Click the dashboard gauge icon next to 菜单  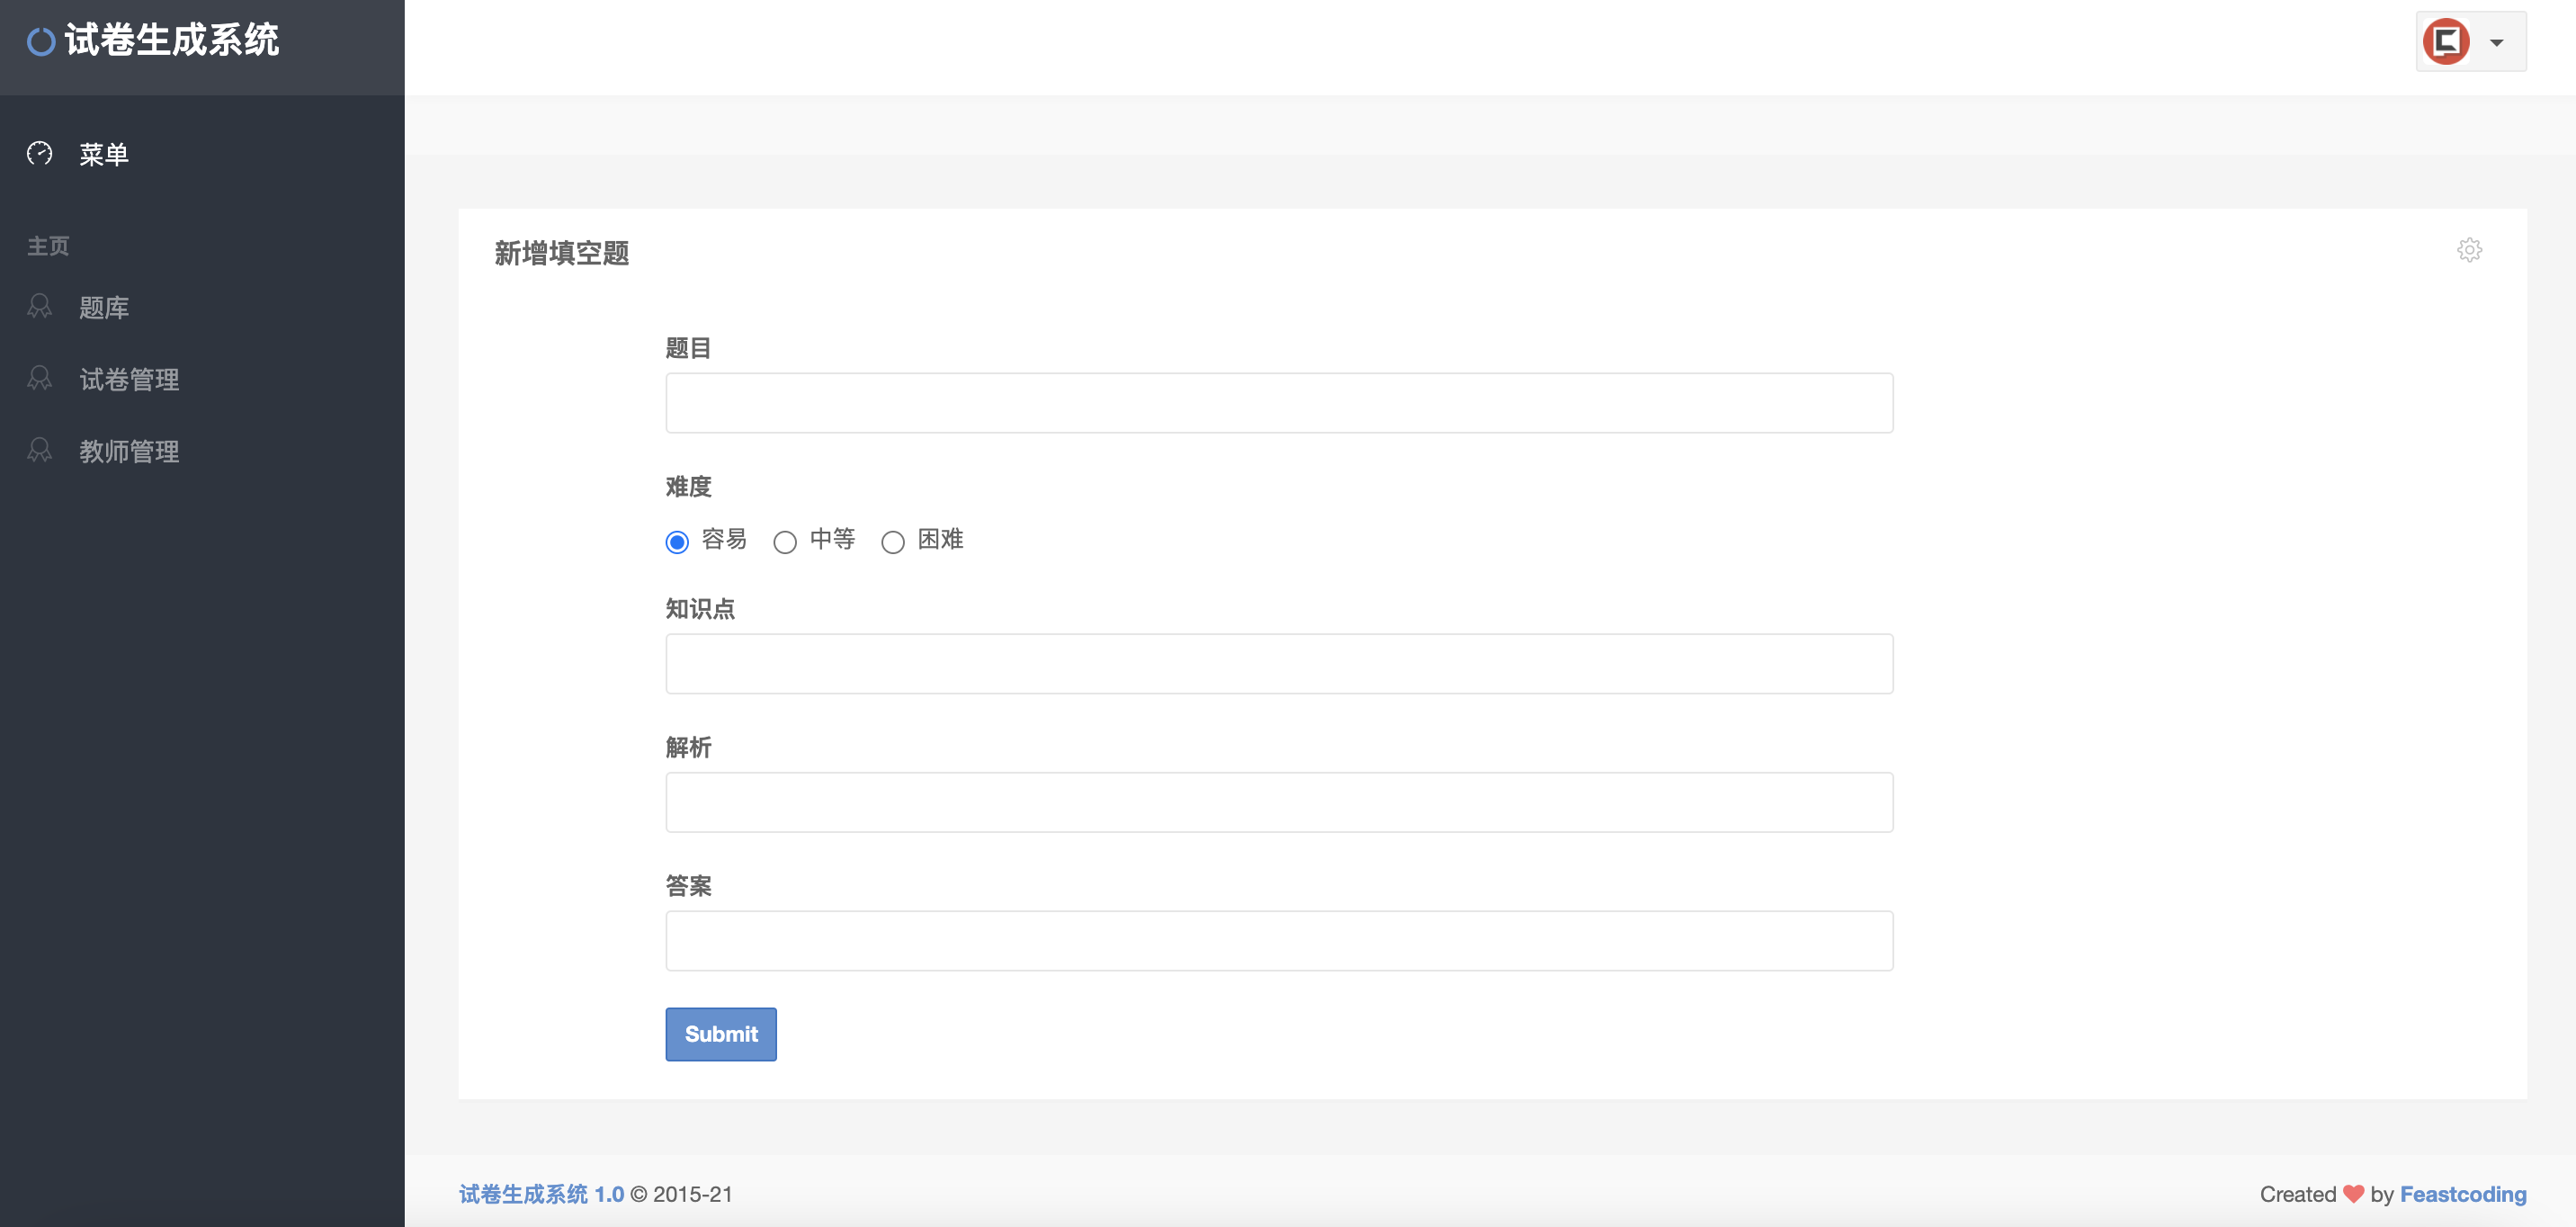40,153
